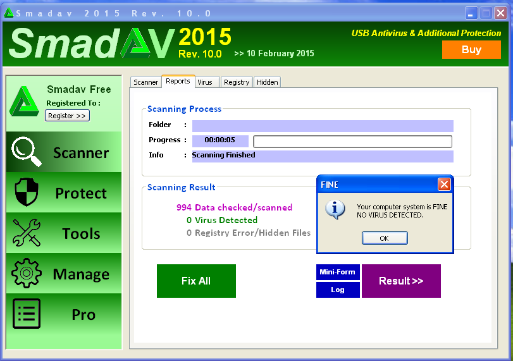Click the Log button
Screen dimensions: 513x361
[338, 290]
